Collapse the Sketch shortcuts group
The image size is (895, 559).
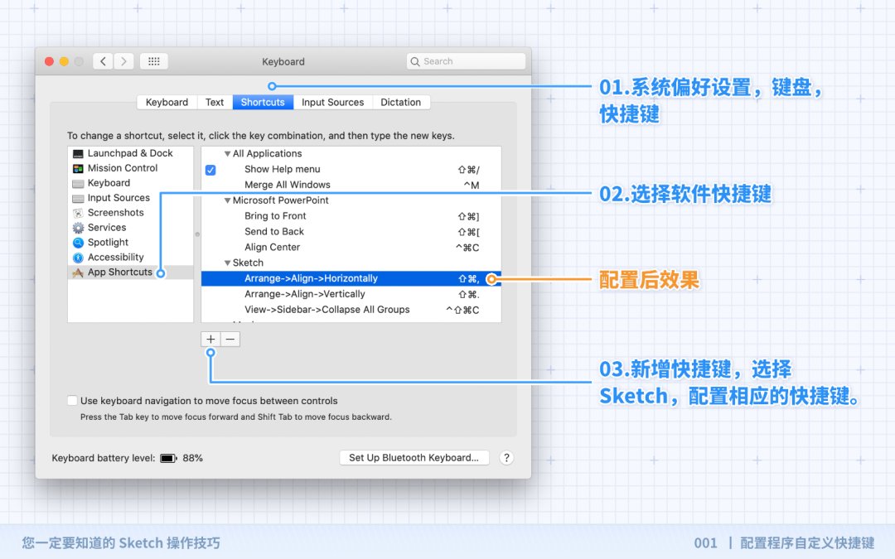[x=227, y=263]
